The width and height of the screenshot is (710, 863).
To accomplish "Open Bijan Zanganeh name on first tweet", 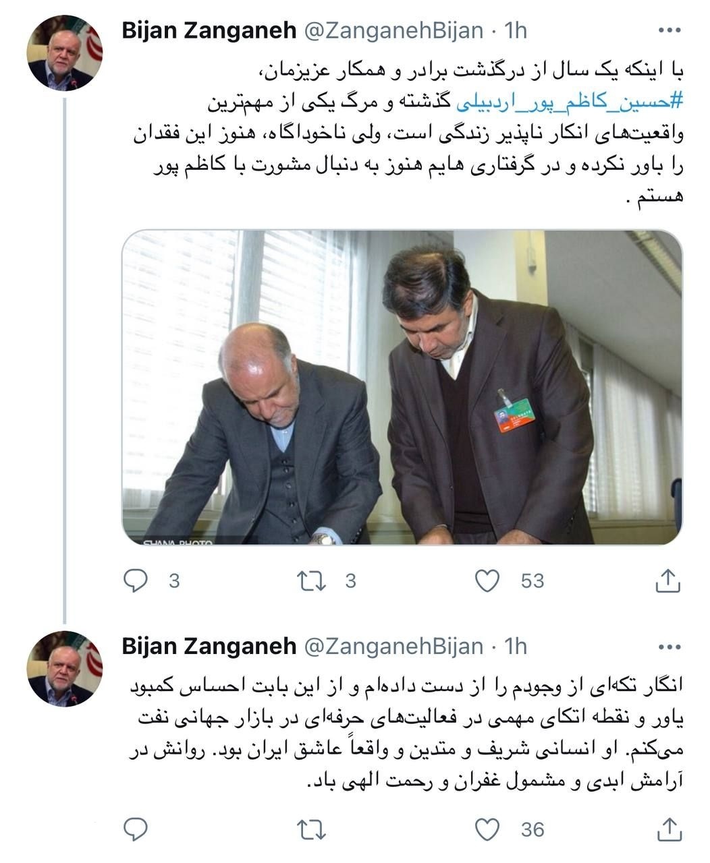I will 209,30.
